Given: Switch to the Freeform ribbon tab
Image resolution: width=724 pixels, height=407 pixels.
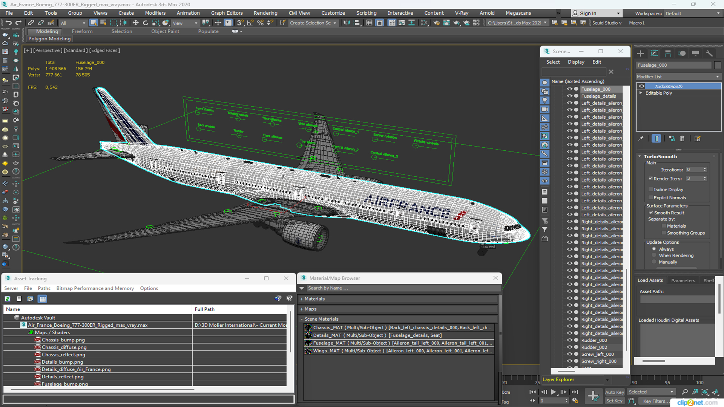Looking at the screenshot, I should pyautogui.click(x=82, y=32).
